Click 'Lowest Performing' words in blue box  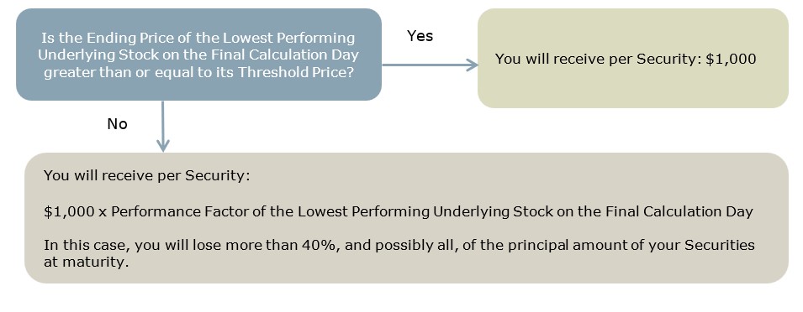pyautogui.click(x=290, y=39)
